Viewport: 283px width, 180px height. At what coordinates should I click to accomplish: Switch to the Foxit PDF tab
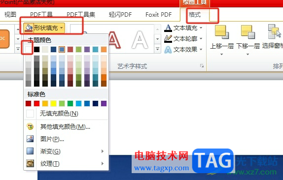(158, 14)
